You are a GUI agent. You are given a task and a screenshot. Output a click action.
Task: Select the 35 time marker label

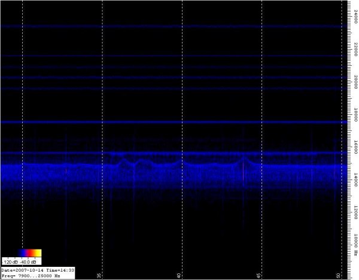(x=99, y=275)
